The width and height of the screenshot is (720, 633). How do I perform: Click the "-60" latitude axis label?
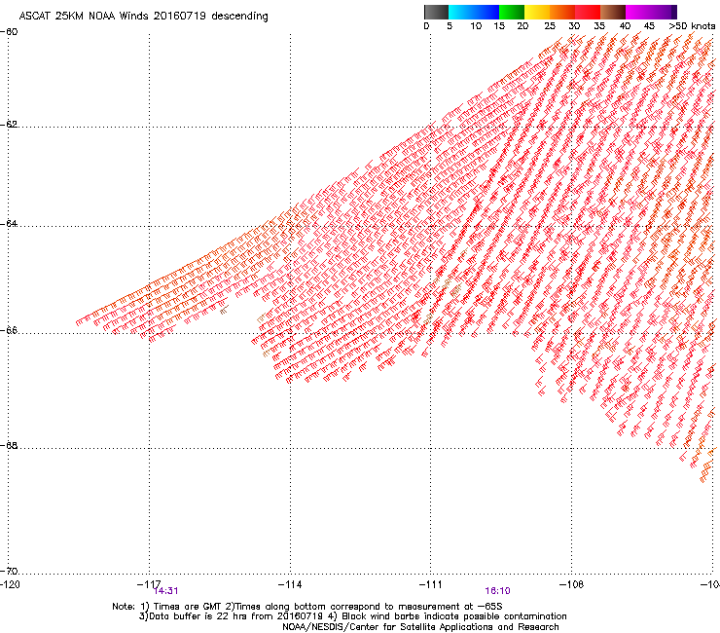tap(9, 32)
